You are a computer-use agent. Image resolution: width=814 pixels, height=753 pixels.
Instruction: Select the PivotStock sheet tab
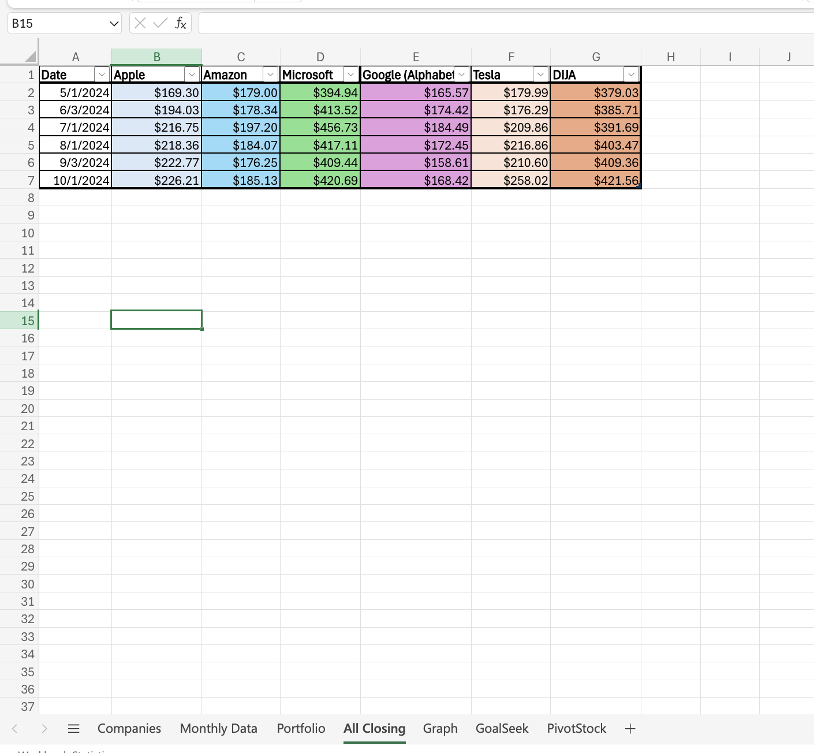pyautogui.click(x=576, y=728)
